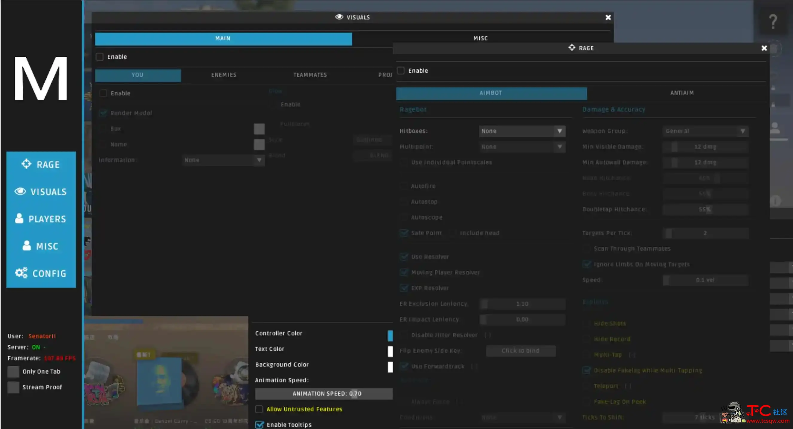Click the gear icon next to RAGE header
The image size is (793, 429).
pos(571,48)
